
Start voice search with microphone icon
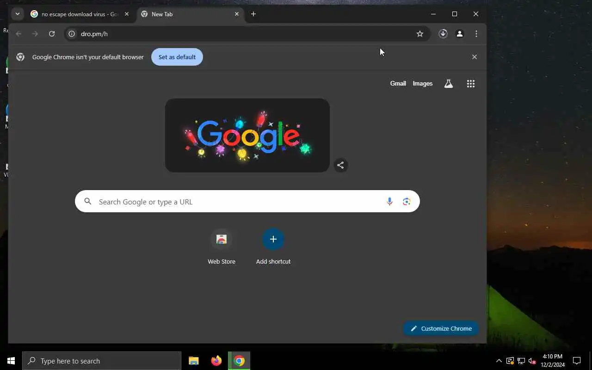coord(389,202)
